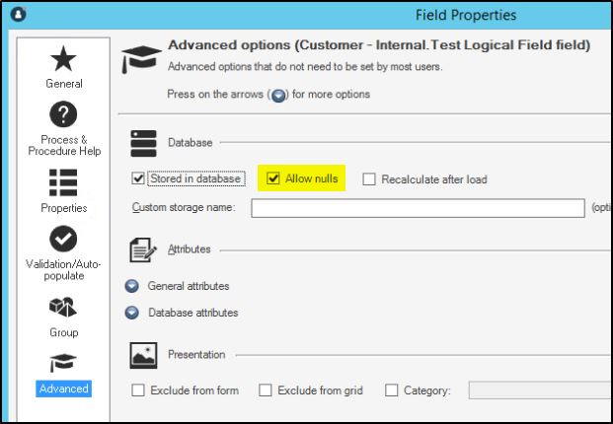Select the Advanced graduation cap icon

pyautogui.click(x=64, y=364)
